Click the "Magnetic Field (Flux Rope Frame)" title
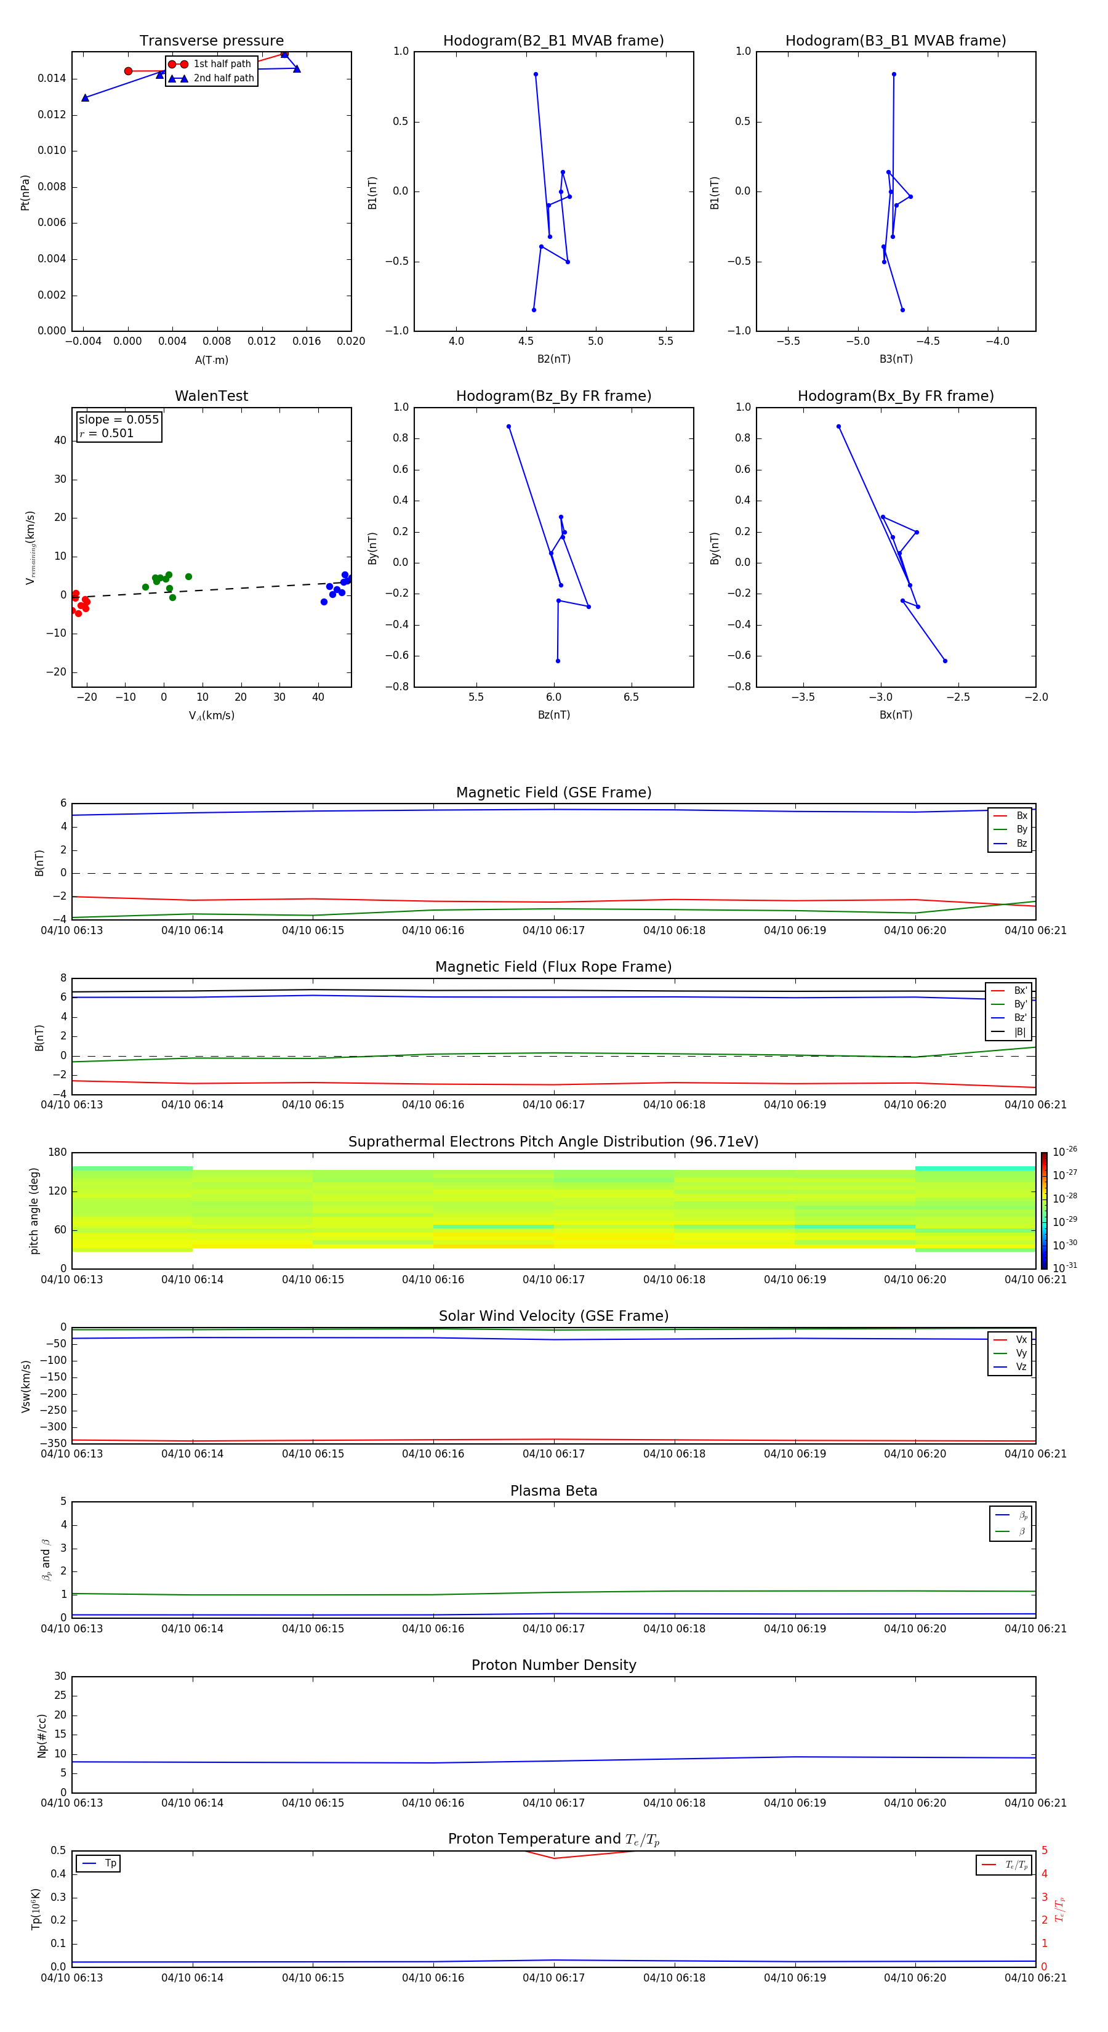The height and width of the screenshot is (2032, 1108). coord(553,967)
